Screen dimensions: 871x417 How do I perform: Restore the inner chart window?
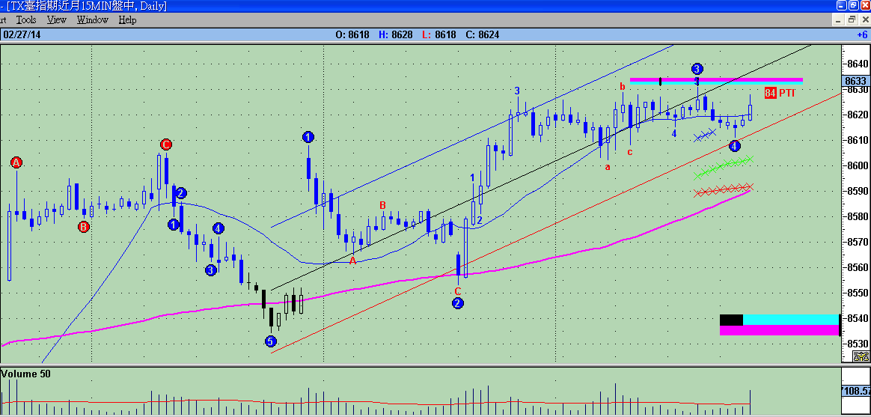point(852,19)
